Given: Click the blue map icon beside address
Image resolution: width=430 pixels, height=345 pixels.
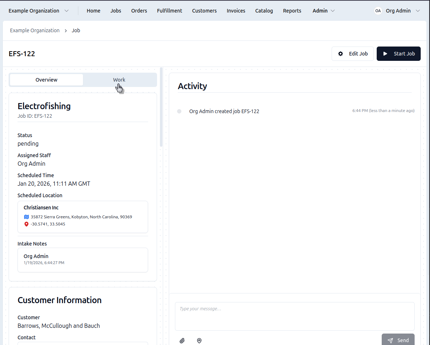Looking at the screenshot, I should 26,217.
